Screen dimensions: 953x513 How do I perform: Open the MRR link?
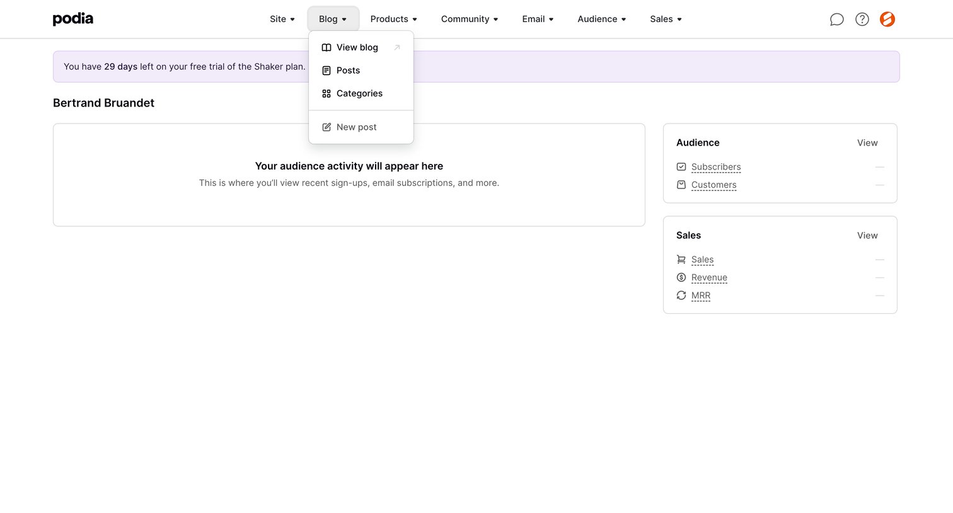[x=701, y=296]
